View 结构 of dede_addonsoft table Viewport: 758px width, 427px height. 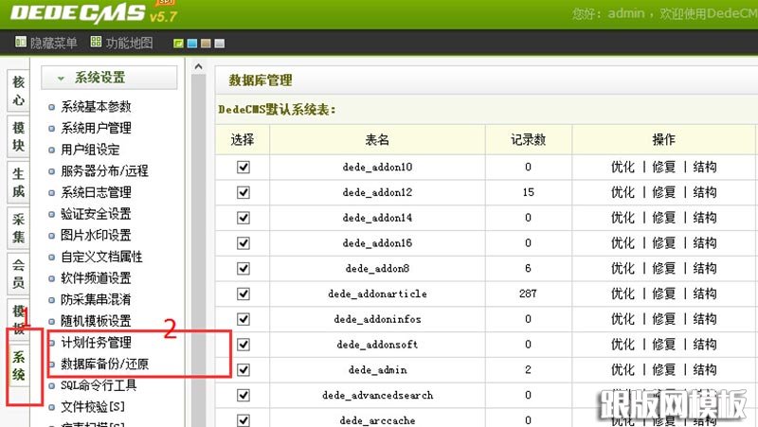pos(705,345)
